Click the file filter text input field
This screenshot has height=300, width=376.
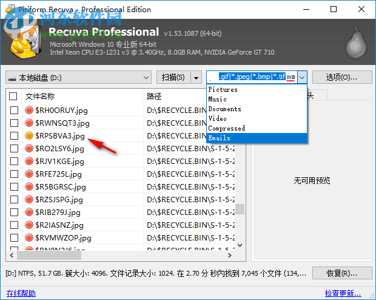click(x=252, y=77)
